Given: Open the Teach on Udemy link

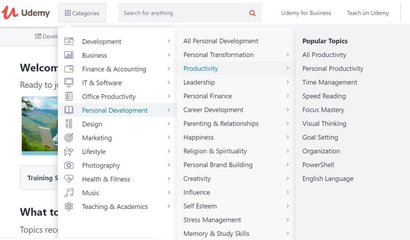Looking at the screenshot, I should (x=368, y=13).
